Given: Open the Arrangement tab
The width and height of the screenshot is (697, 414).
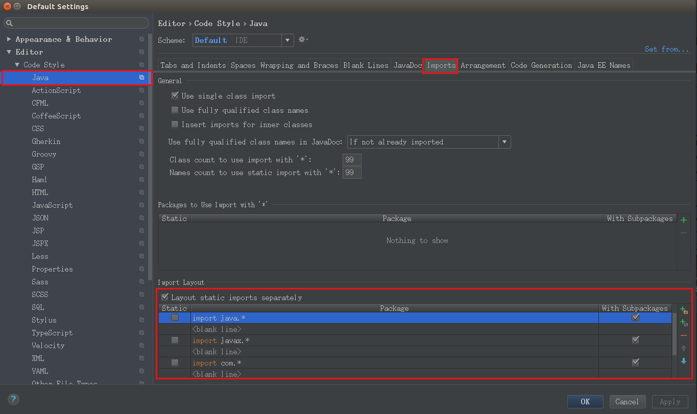Looking at the screenshot, I should click(483, 65).
